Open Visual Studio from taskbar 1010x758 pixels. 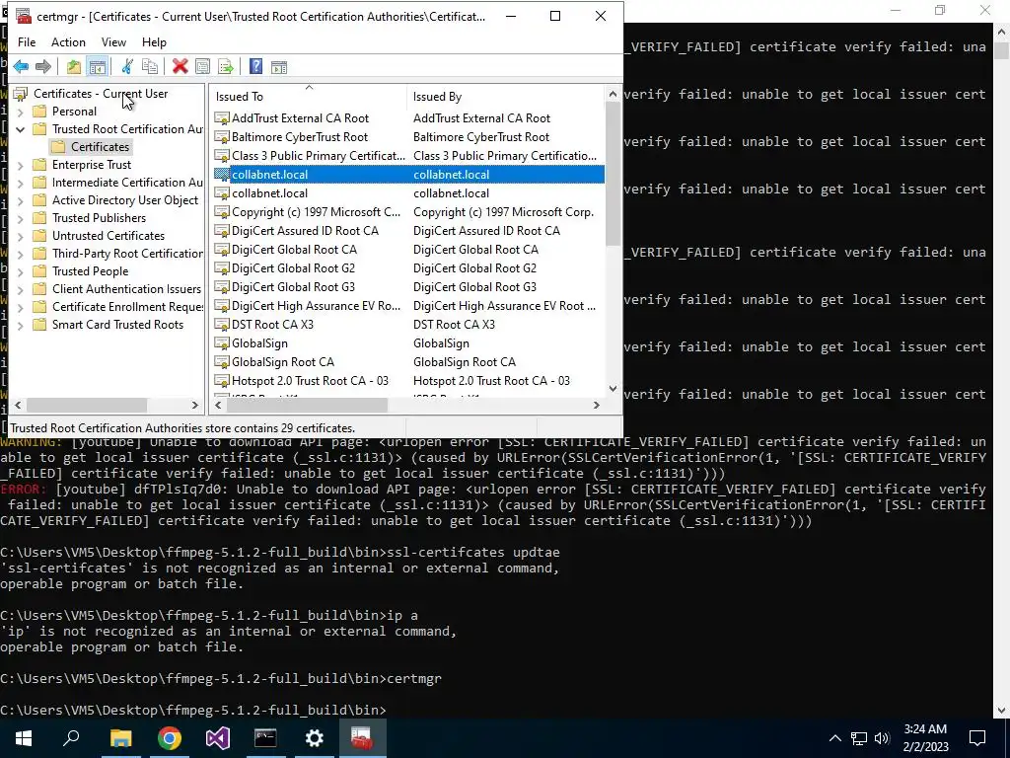(x=218, y=738)
